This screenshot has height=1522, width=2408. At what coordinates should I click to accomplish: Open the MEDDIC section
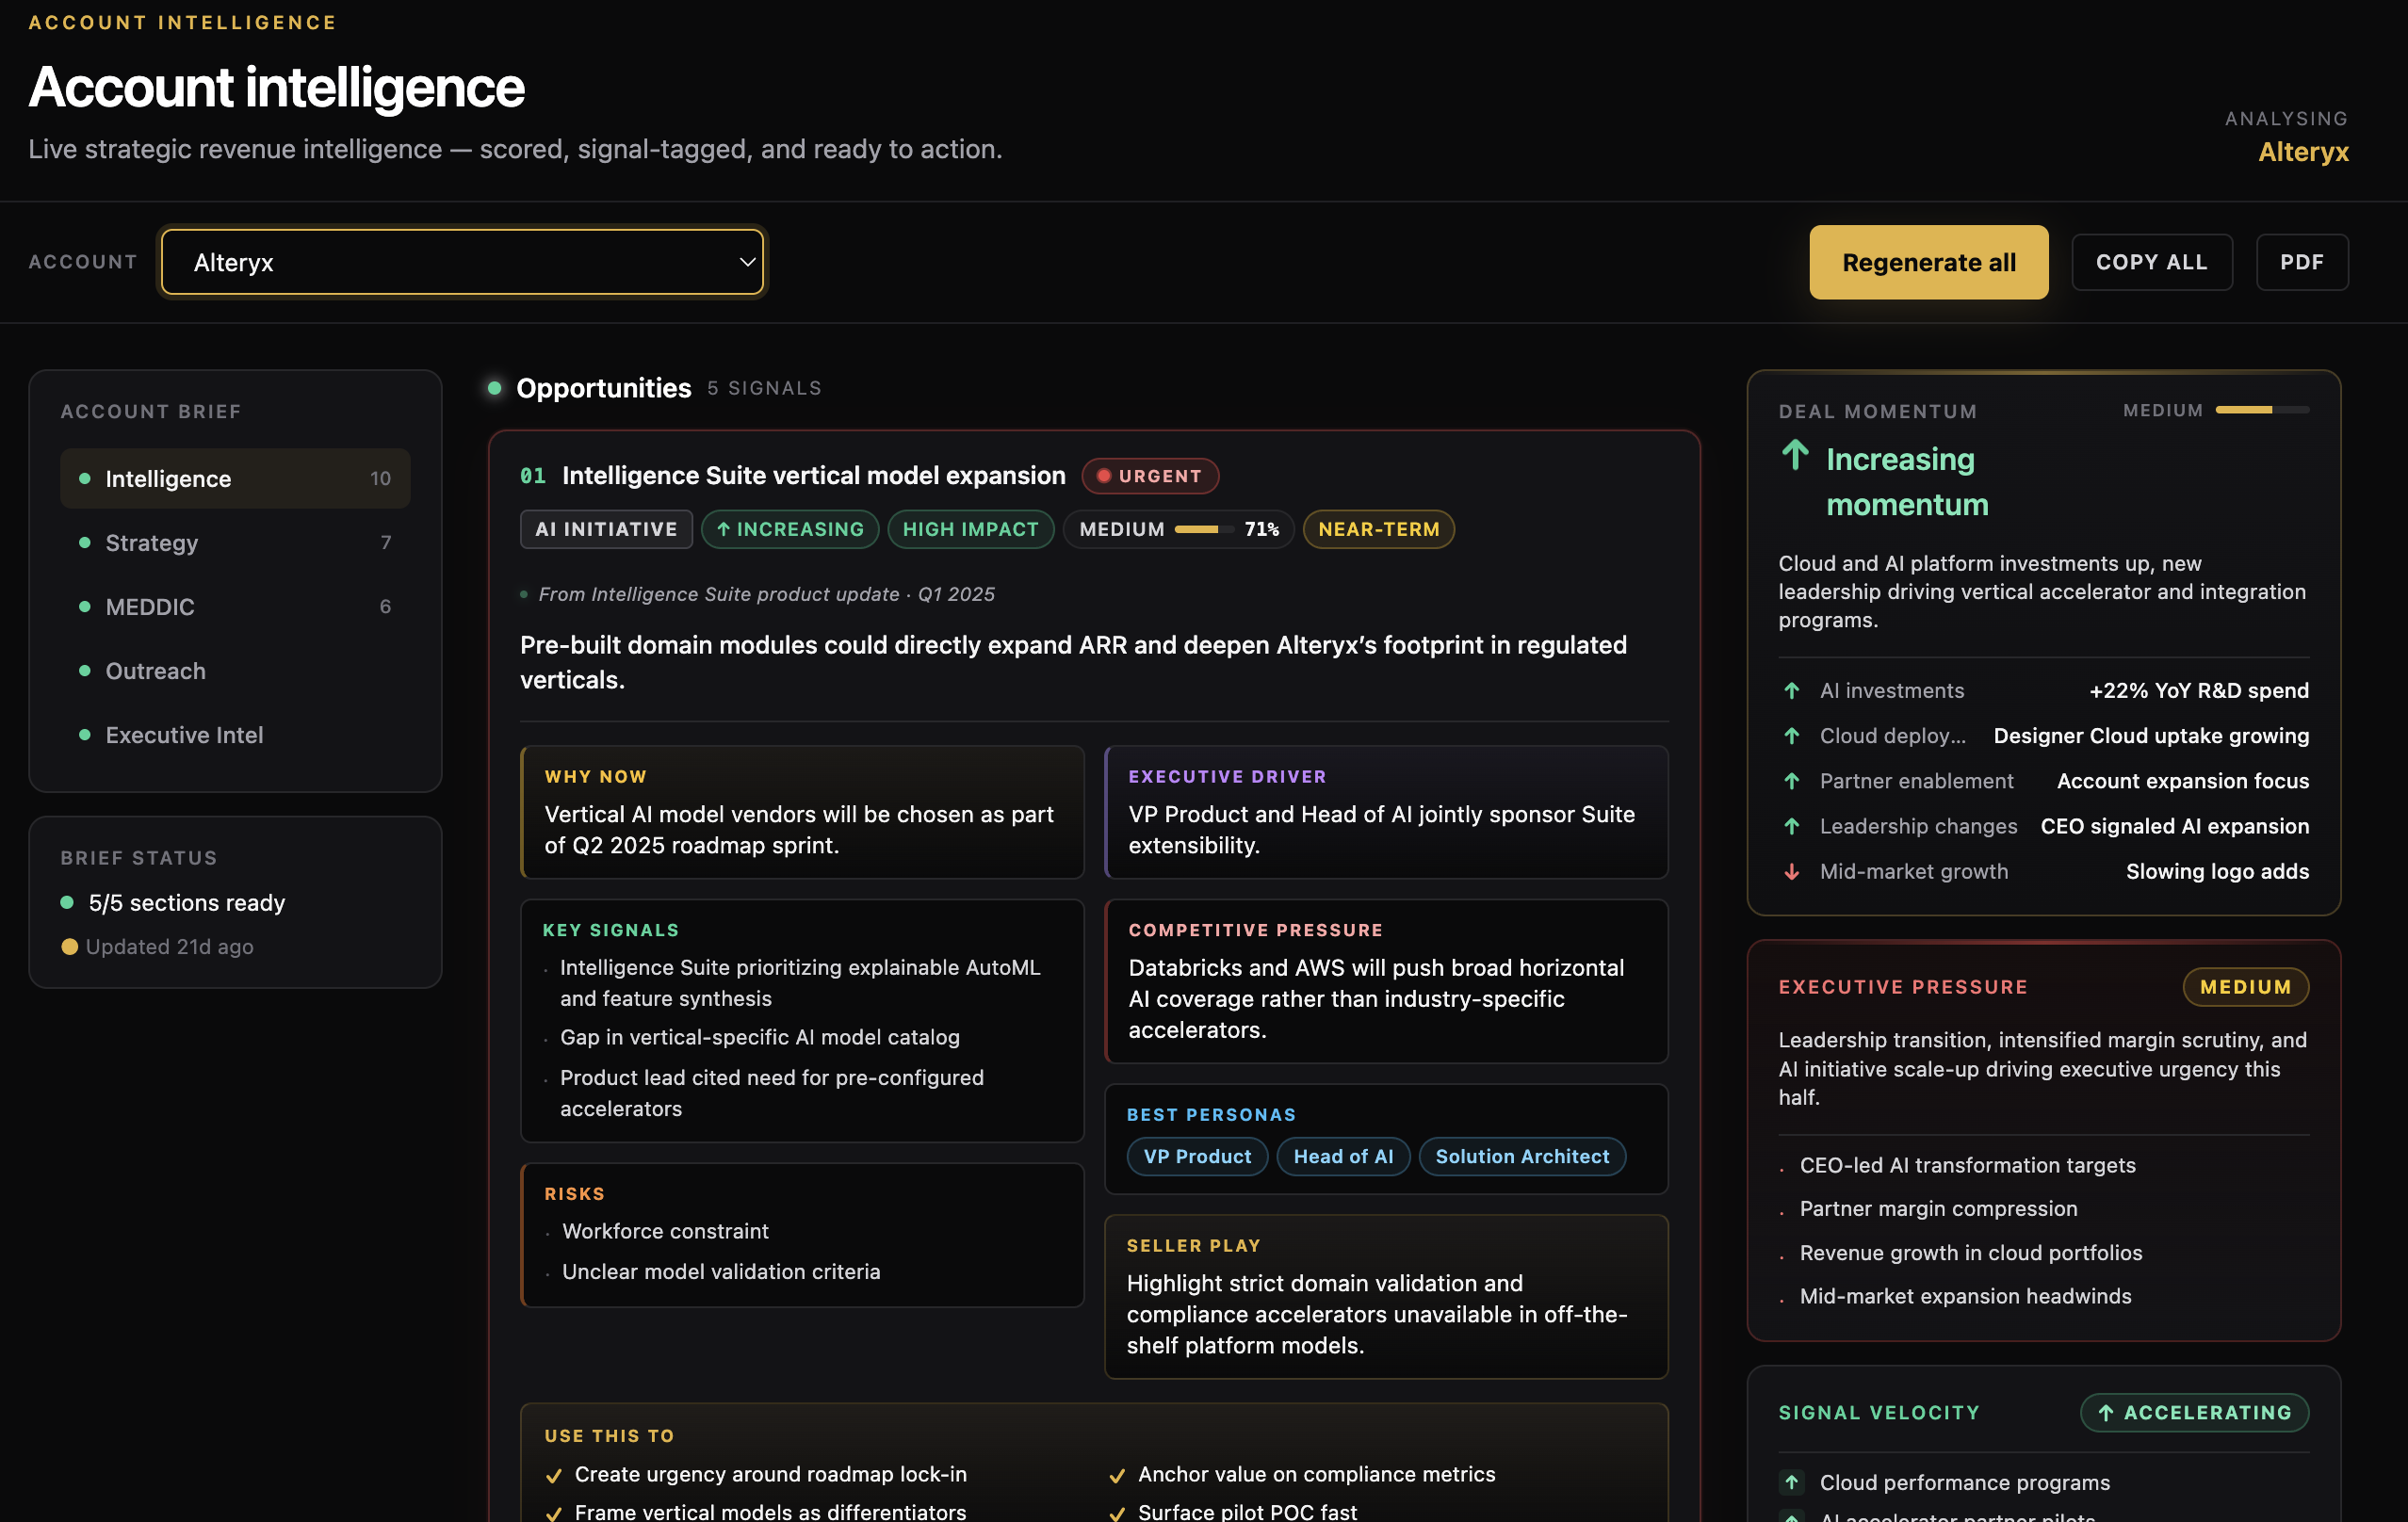(x=235, y=606)
